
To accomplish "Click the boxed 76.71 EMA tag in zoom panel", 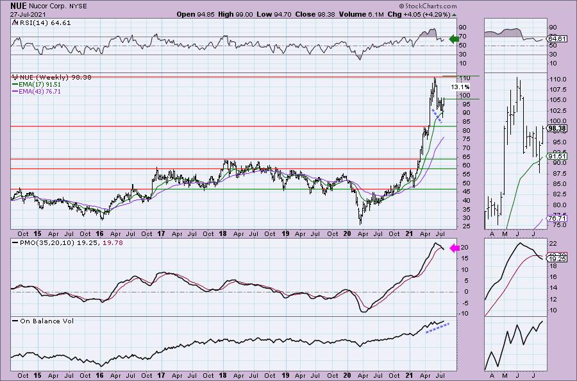I will pos(556,218).
